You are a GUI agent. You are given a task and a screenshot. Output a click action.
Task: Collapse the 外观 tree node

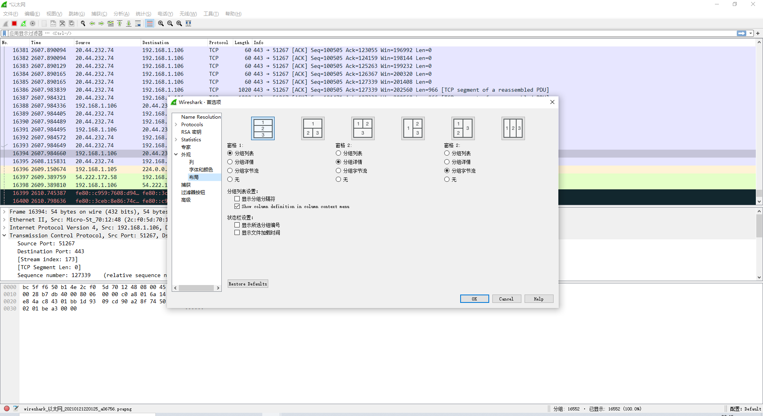176,155
